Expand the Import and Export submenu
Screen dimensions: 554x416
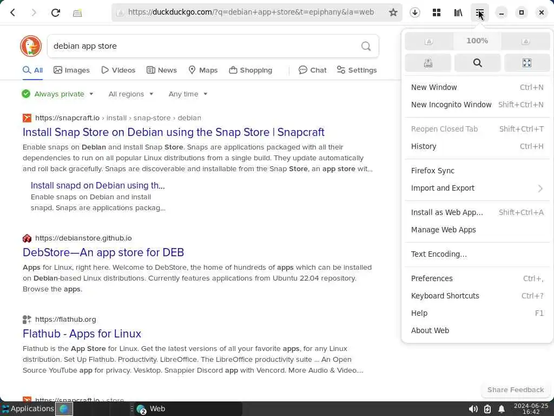(x=477, y=188)
